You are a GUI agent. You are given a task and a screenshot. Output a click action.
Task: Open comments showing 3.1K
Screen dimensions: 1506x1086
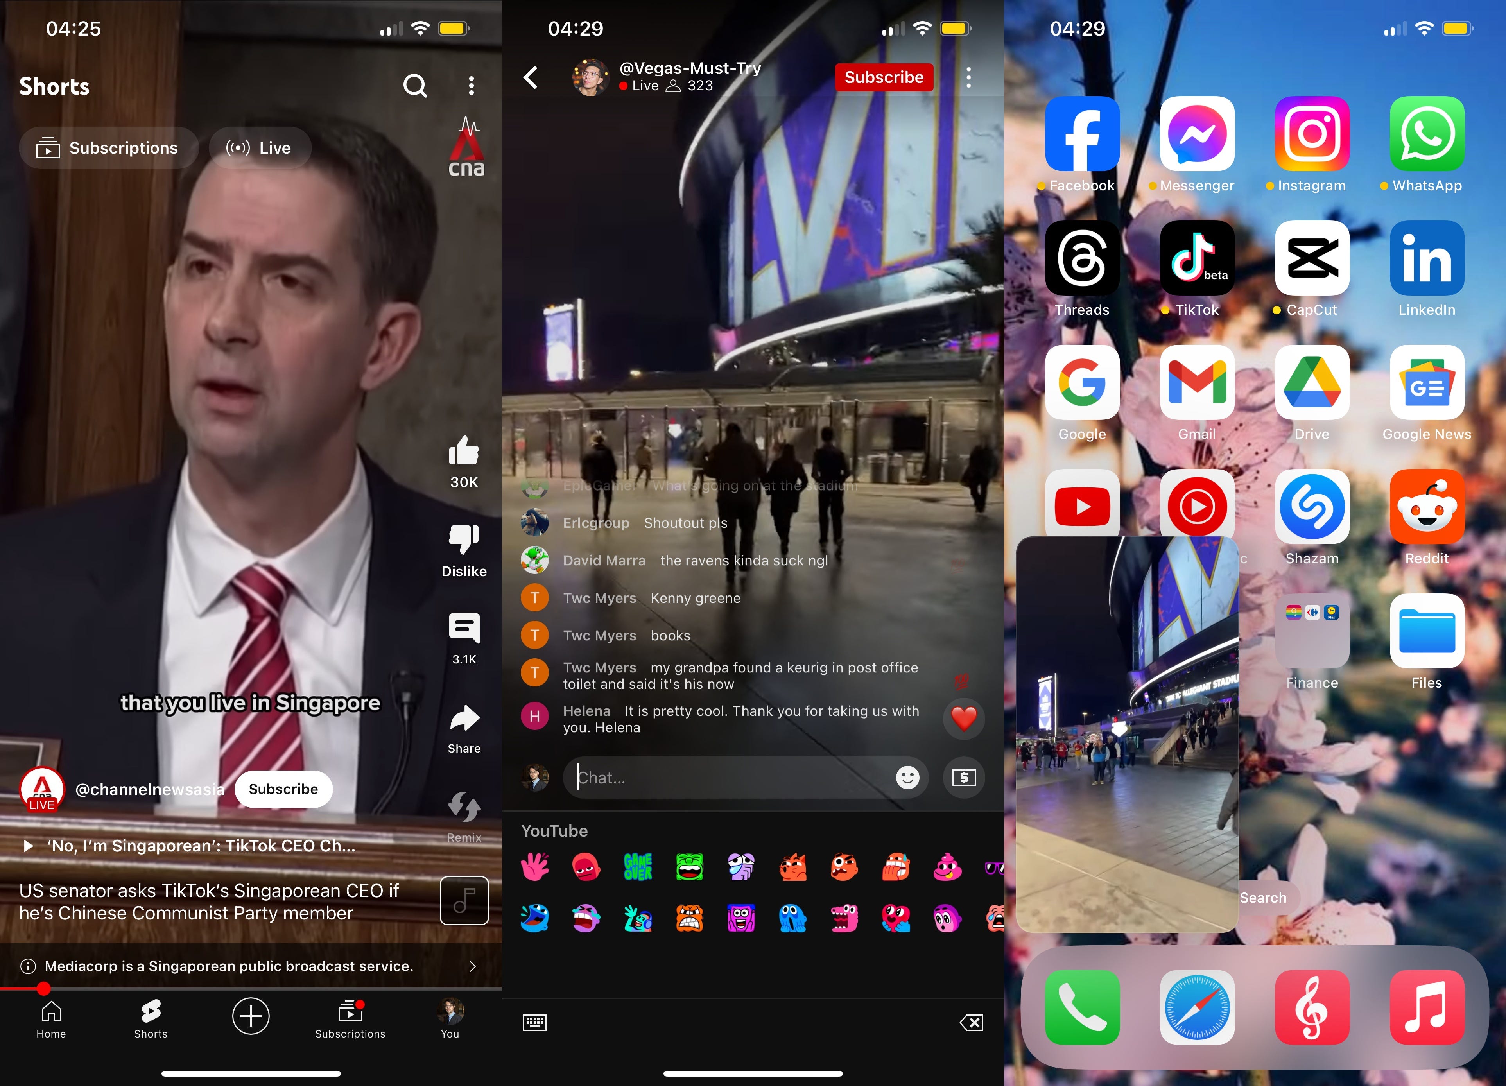pyautogui.click(x=464, y=628)
